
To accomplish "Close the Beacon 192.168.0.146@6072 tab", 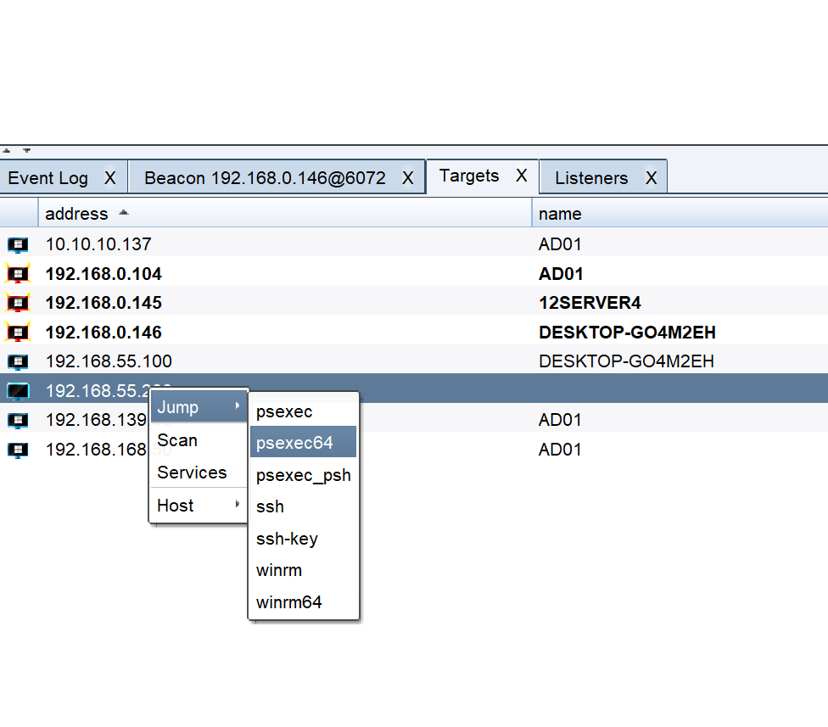I will [407, 178].
